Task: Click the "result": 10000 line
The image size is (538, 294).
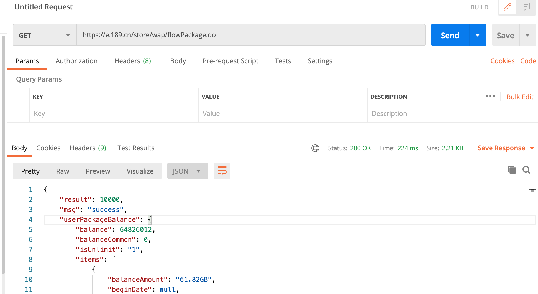Action: coord(91,200)
